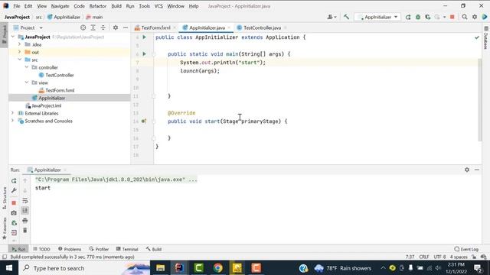Open Windows Start menu
490x275 pixels.
pos(9,268)
